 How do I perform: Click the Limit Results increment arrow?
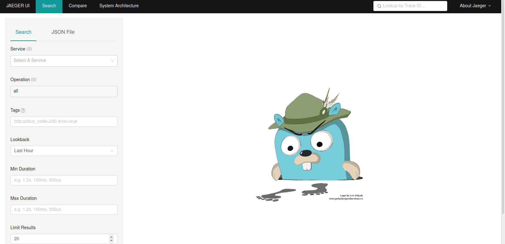(111, 237)
